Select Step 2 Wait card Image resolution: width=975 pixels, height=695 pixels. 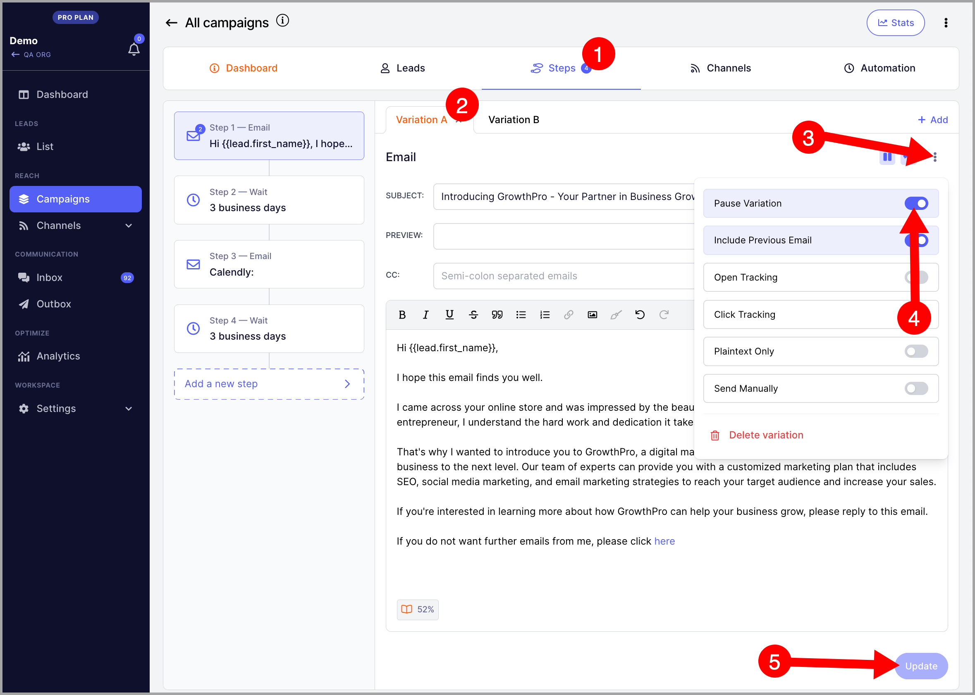click(269, 200)
